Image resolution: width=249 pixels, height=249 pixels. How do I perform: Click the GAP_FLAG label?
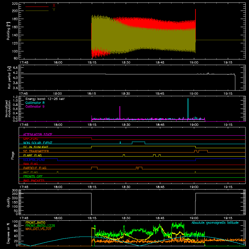pyautogui.click(x=31, y=139)
